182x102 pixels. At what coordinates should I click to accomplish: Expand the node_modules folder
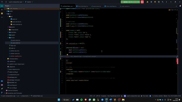[7, 8]
